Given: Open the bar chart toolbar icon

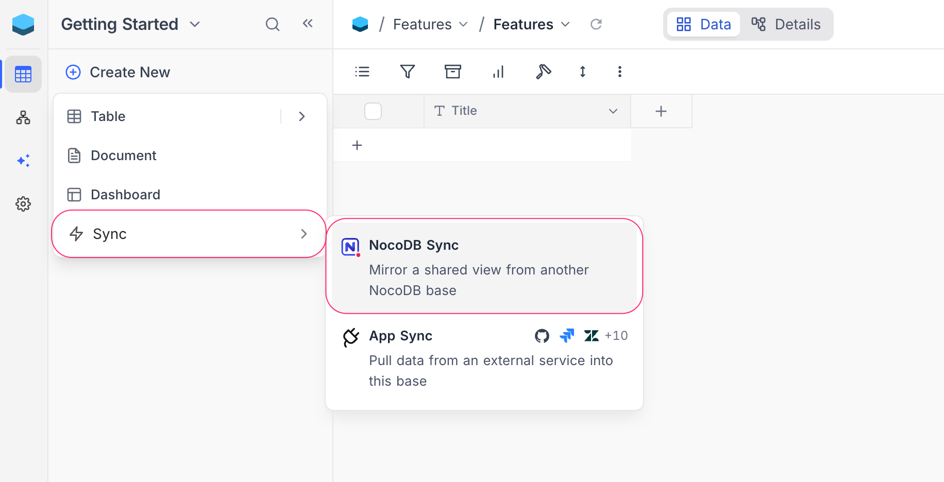Looking at the screenshot, I should coord(498,72).
